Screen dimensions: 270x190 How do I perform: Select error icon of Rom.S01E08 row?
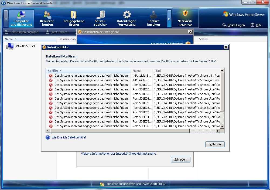tap(51, 108)
